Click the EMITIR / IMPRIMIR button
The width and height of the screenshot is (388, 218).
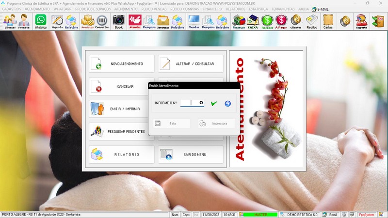point(119,109)
